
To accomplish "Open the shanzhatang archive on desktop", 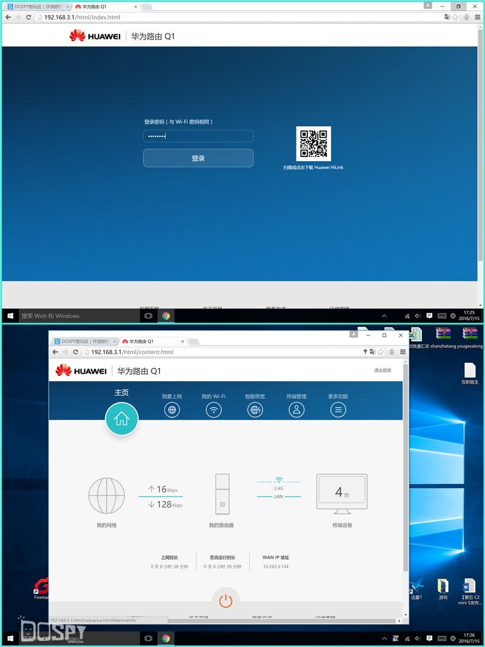I will [x=443, y=338].
